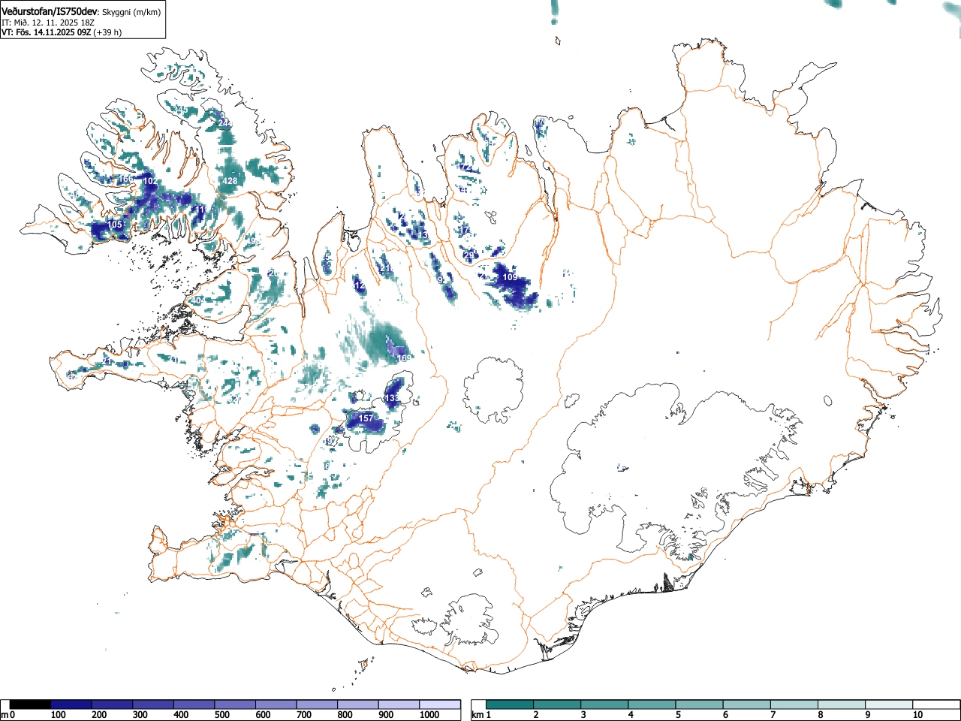This screenshot has height=721, width=961.
Task: Click the 'm' unit label on the legend
Action: click(5, 716)
